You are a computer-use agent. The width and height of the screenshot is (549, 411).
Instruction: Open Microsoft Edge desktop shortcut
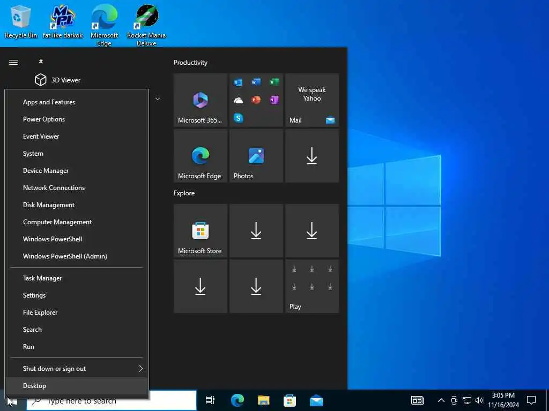pyautogui.click(x=105, y=25)
